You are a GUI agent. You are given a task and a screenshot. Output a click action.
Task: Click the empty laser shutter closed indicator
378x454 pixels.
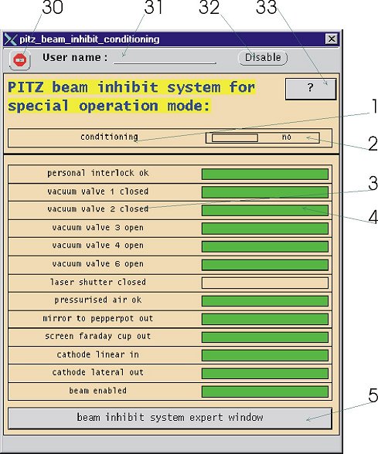pos(265,283)
